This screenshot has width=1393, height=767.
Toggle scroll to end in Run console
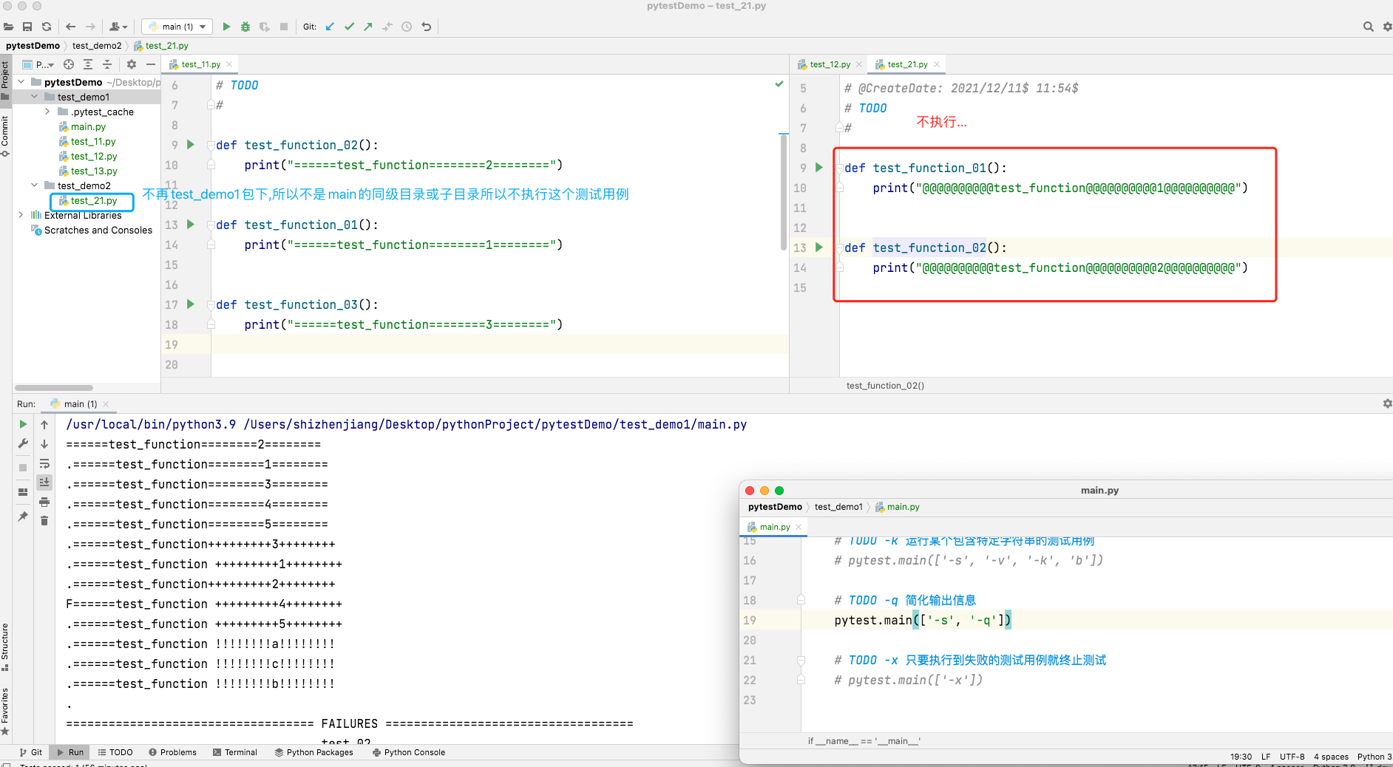(x=44, y=483)
